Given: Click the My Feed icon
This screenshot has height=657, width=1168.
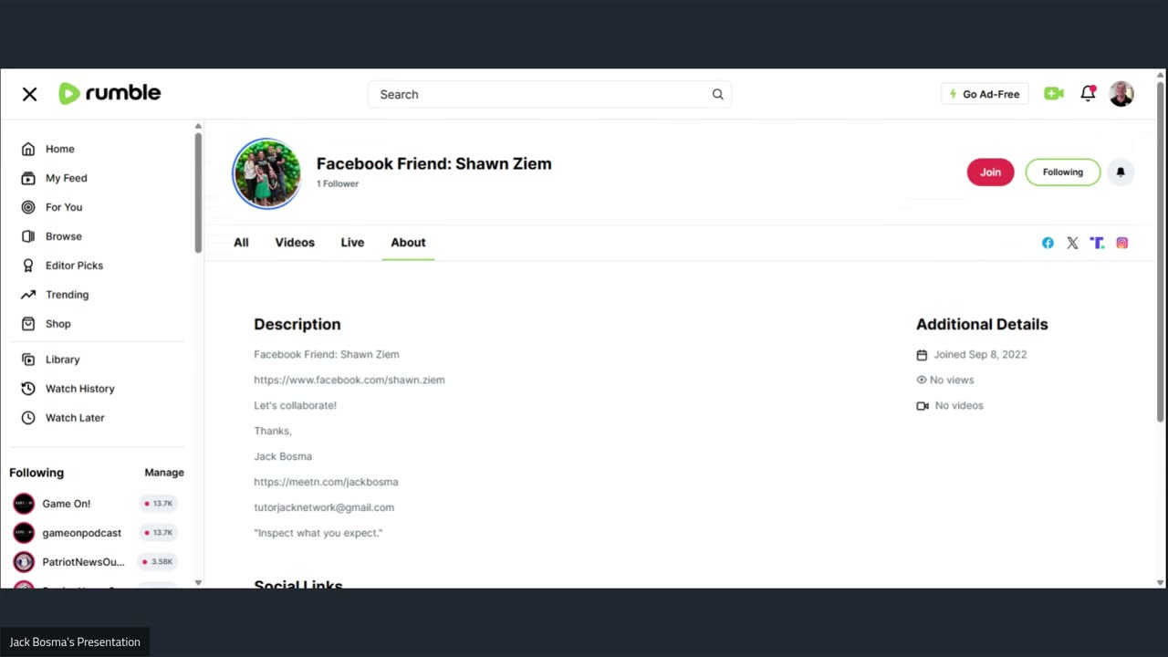Looking at the screenshot, I should 28,178.
